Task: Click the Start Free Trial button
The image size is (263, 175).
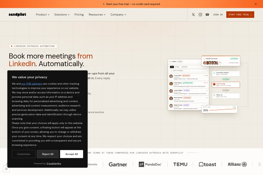Action: 240,14
